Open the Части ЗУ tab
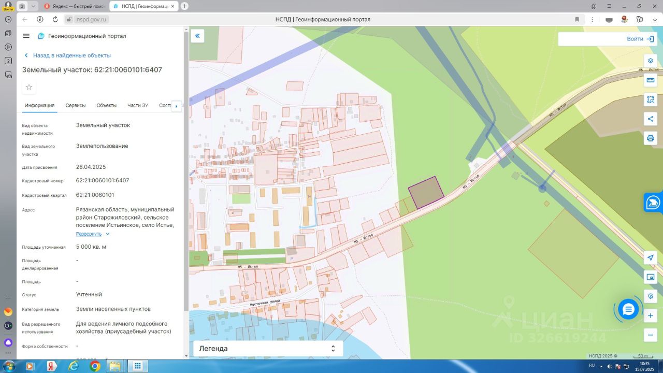663x373 pixels. 138,105
